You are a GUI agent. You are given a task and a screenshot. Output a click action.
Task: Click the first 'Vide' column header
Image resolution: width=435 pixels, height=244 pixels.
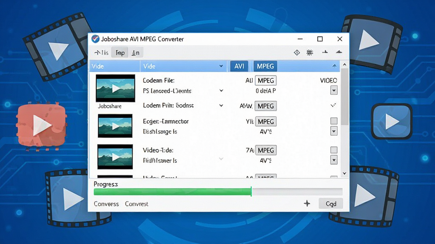click(x=115, y=66)
